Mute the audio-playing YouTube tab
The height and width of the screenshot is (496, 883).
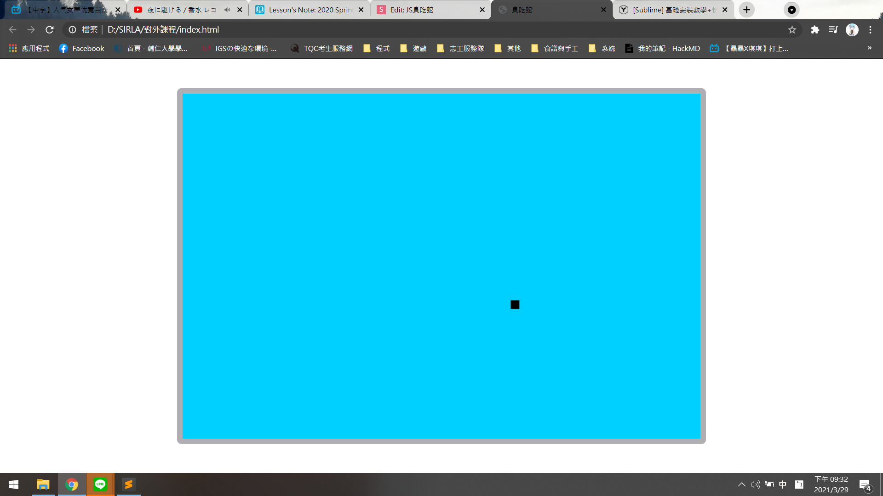pyautogui.click(x=227, y=10)
